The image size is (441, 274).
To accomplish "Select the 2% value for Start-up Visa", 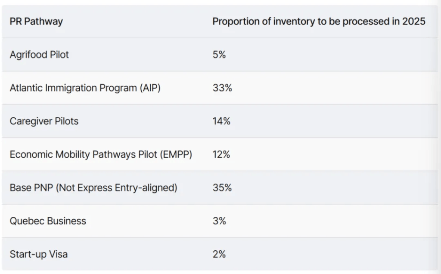I will point(219,254).
